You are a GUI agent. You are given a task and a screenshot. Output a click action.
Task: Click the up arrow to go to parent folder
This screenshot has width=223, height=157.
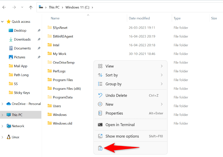pyautogui.click(x=31, y=7)
